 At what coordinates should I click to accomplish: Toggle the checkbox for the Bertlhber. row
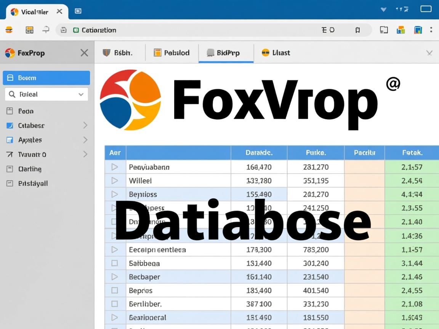[x=114, y=304]
